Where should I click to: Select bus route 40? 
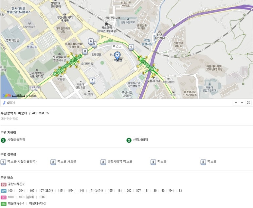(x=163, y=191)
